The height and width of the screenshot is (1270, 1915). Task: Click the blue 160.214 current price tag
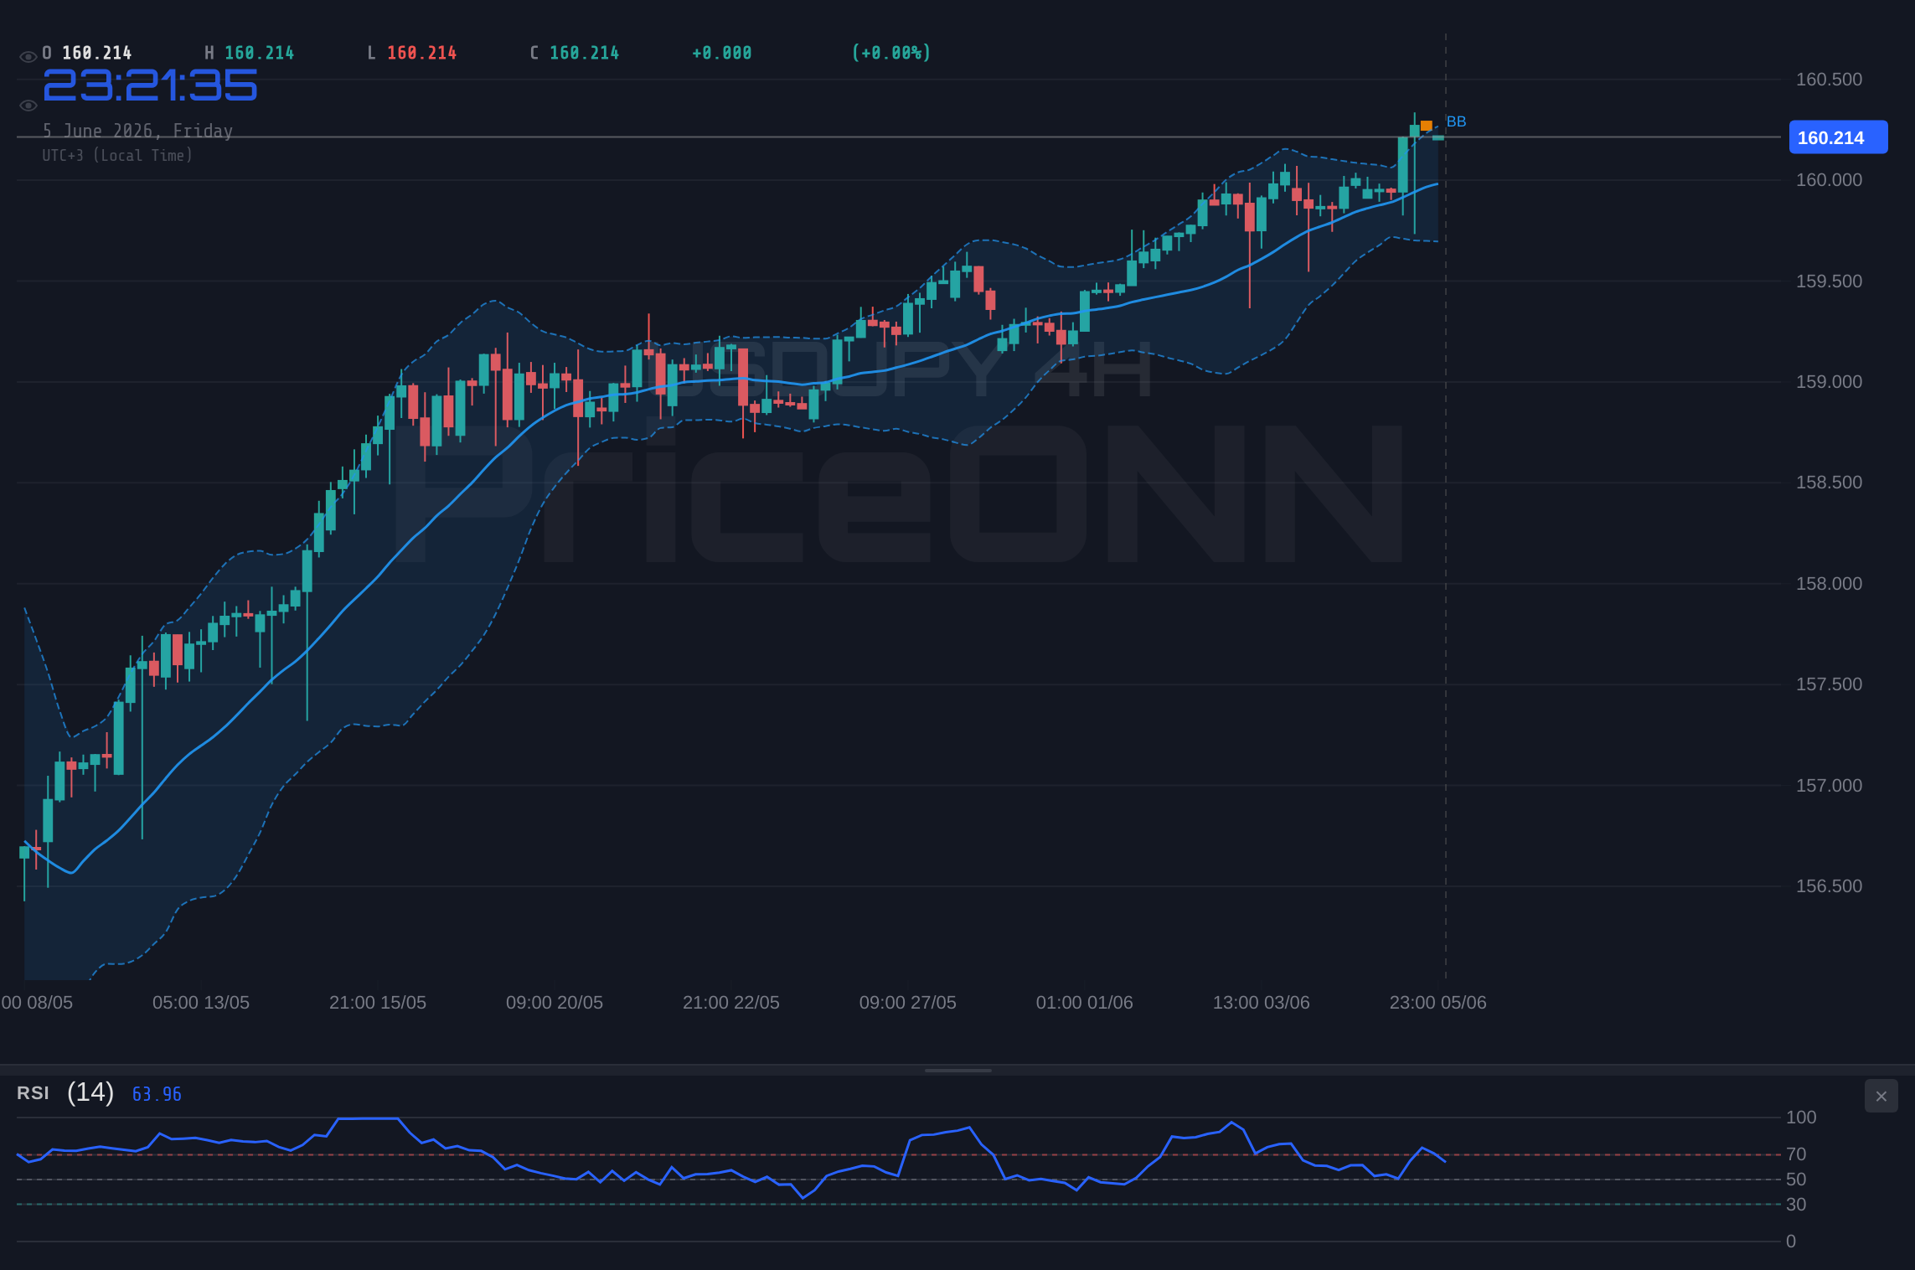tap(1838, 137)
